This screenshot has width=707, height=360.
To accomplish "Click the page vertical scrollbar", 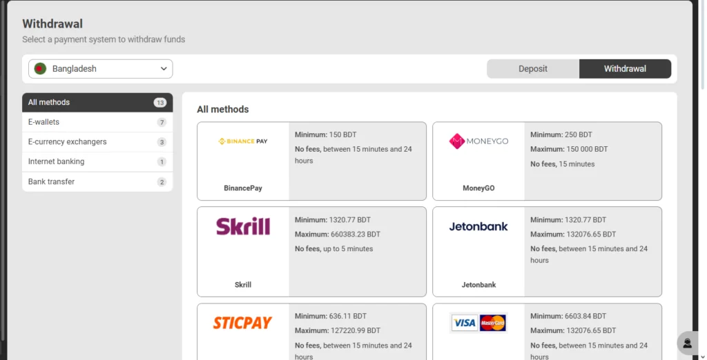I will tap(702, 45).
